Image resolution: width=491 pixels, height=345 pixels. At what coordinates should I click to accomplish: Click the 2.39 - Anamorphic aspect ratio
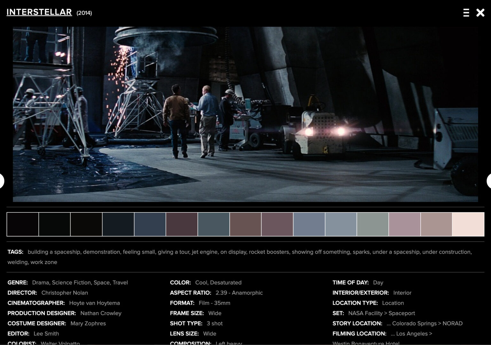tap(239, 293)
